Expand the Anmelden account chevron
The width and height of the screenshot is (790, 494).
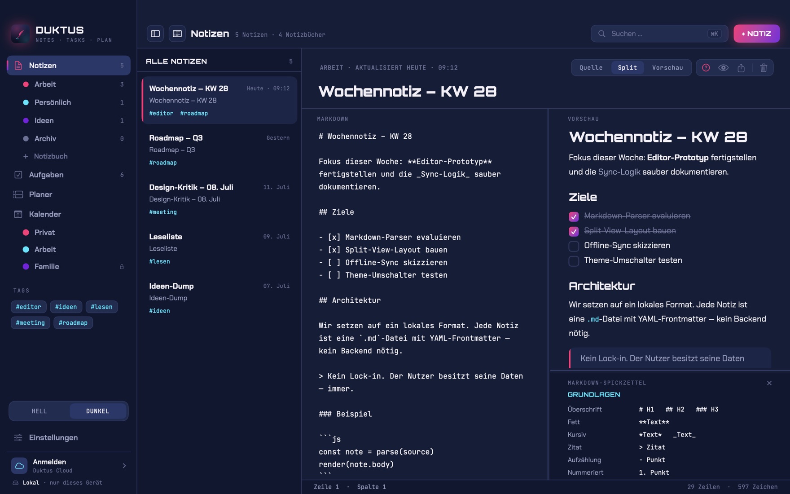[x=124, y=466]
